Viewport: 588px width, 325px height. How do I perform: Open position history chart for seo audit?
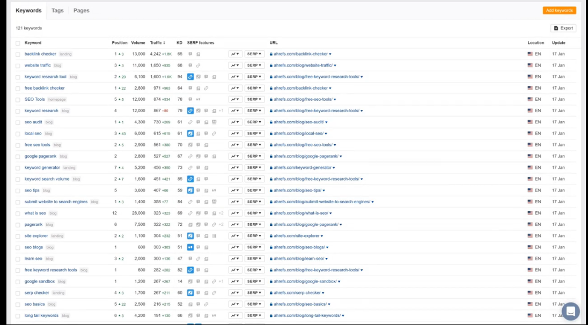click(235, 122)
